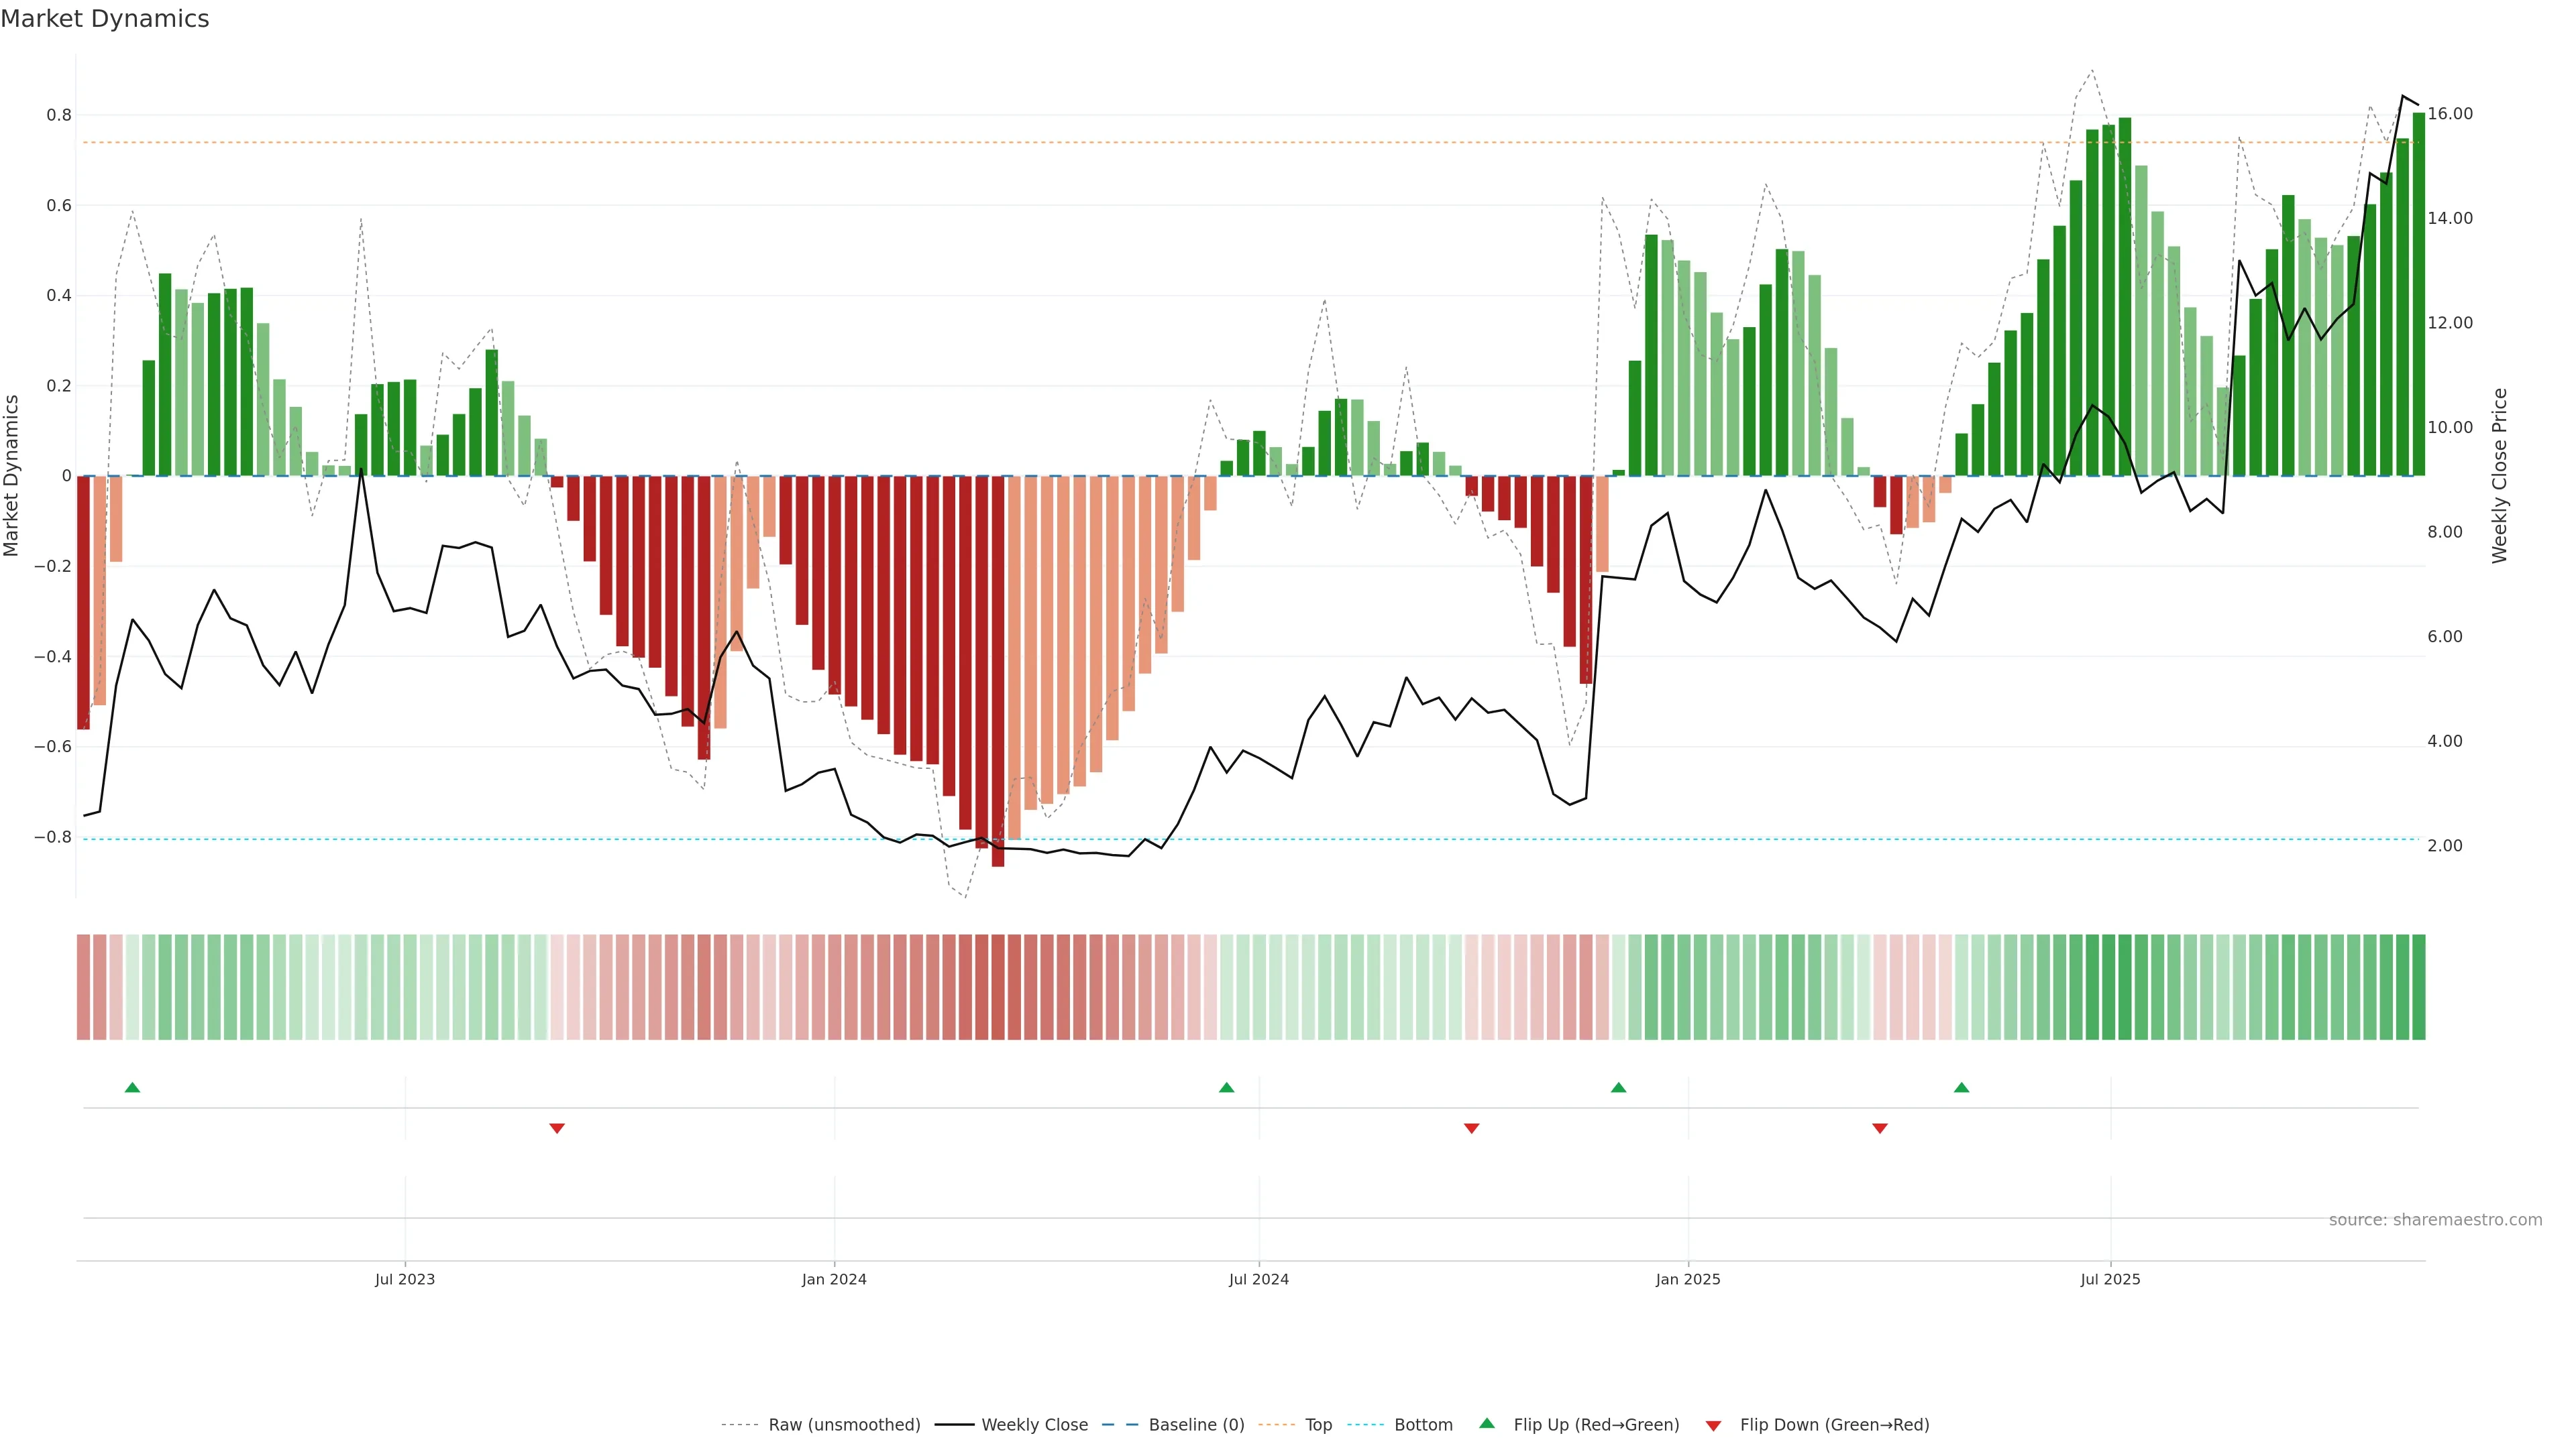This screenshot has width=2576, height=1448.
Task: Click the Market Dynamics chart title
Action: point(105,19)
